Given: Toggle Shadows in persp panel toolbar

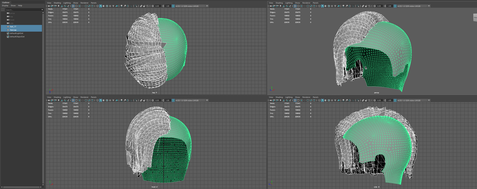Looking at the screenshot, I should click(x=338, y=6).
